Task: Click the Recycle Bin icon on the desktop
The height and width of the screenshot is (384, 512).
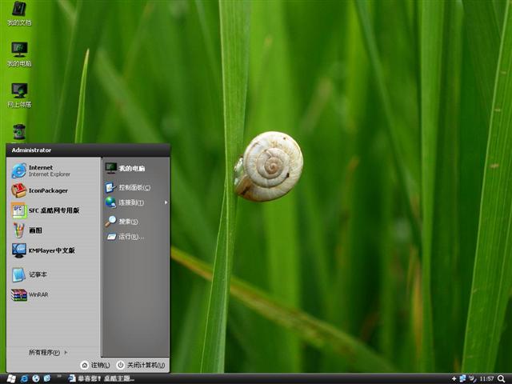Action: pyautogui.click(x=19, y=132)
